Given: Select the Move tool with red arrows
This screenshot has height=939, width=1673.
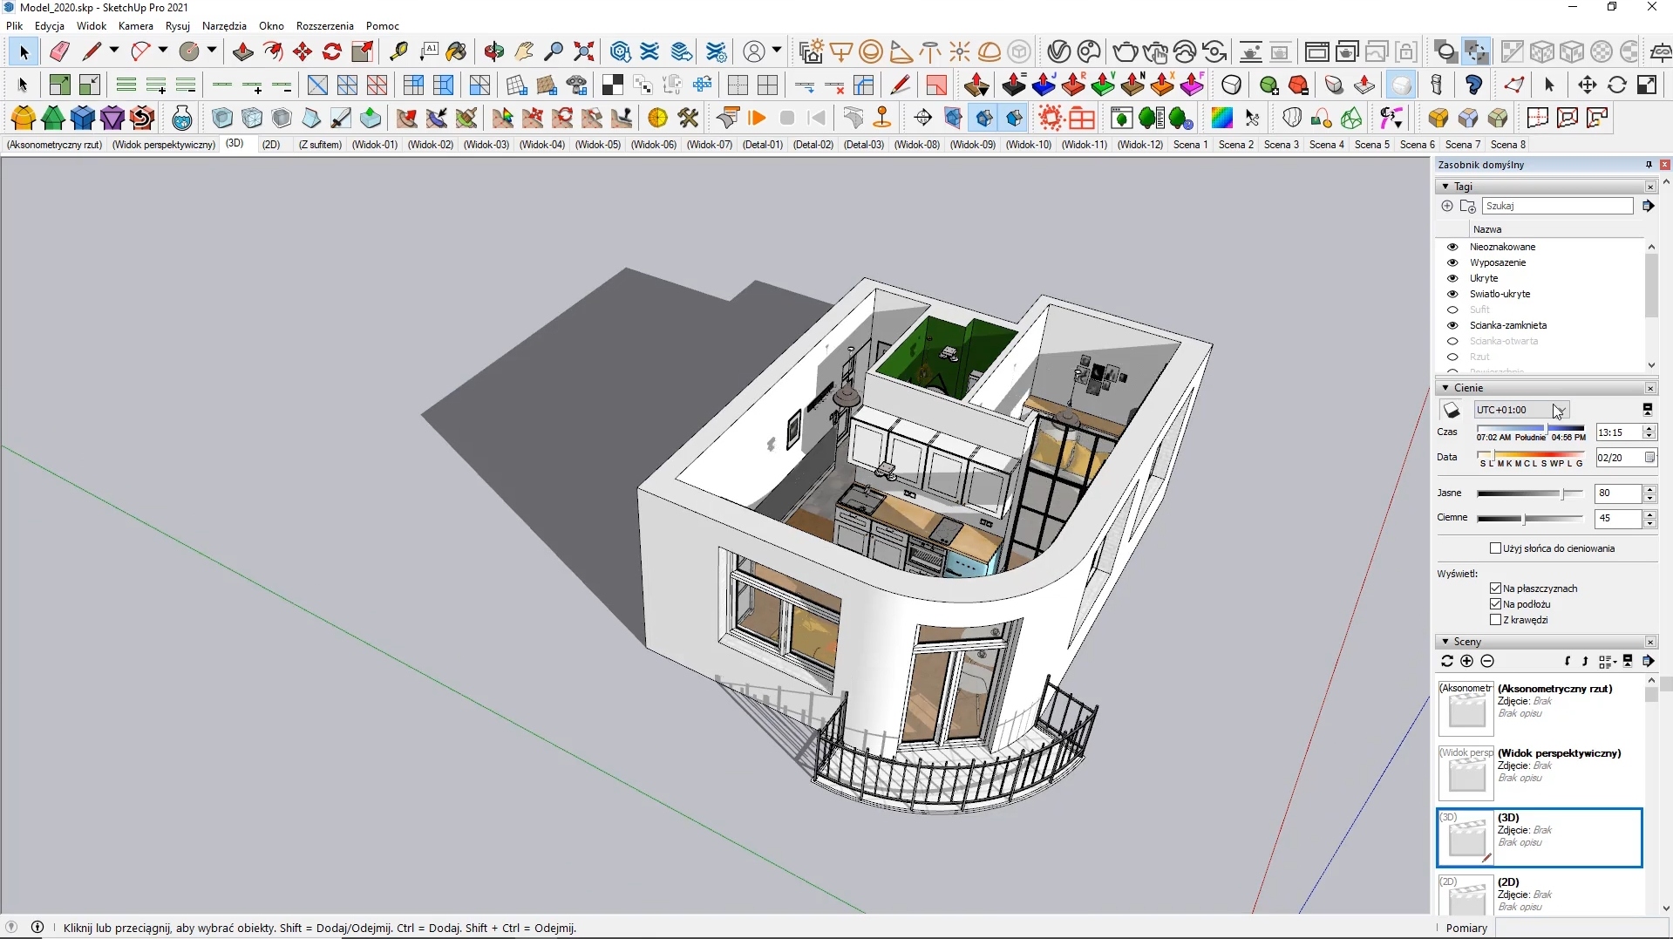Looking at the screenshot, I should pyautogui.click(x=303, y=51).
